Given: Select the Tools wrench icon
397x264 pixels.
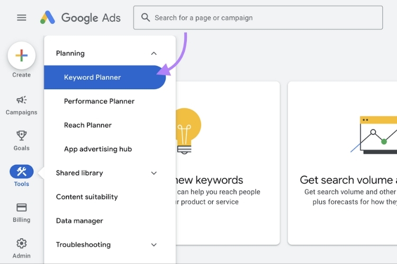Looking at the screenshot, I should click(21, 172).
